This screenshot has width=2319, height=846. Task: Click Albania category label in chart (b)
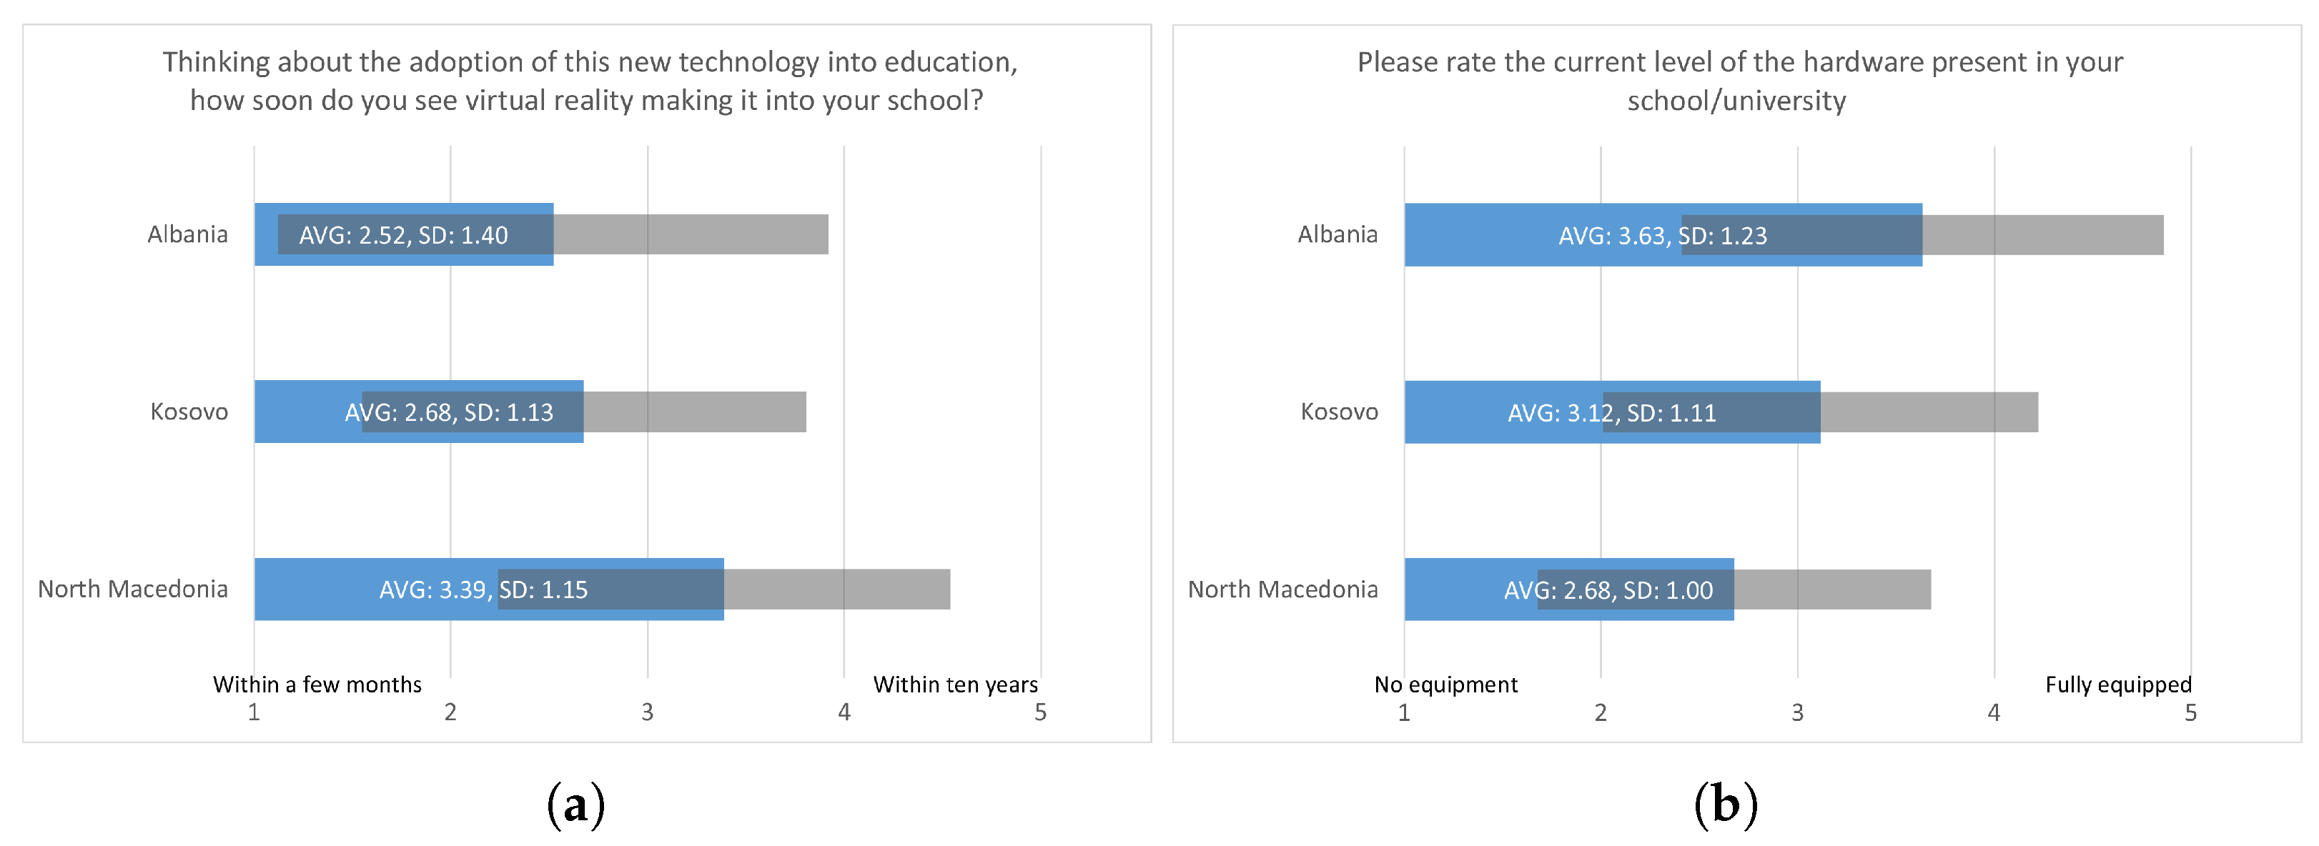tap(1337, 235)
